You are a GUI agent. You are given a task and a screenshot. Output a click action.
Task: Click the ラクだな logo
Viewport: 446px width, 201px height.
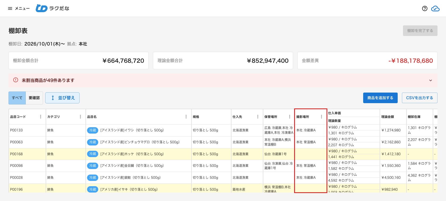(52, 8)
